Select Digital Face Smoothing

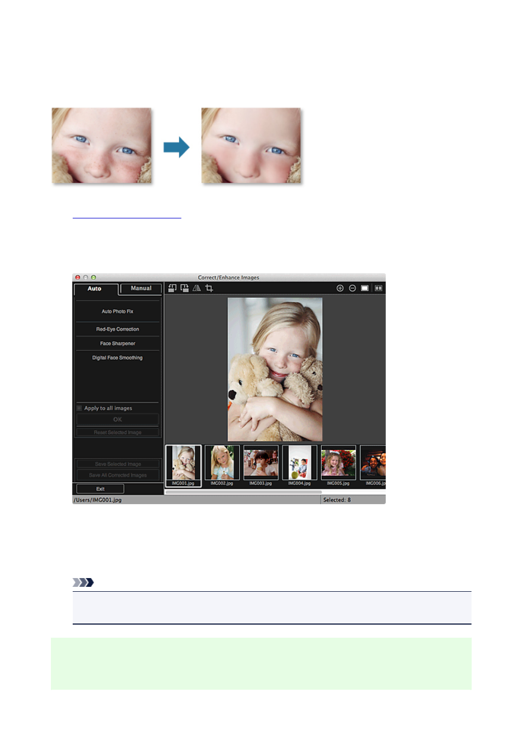118,357
